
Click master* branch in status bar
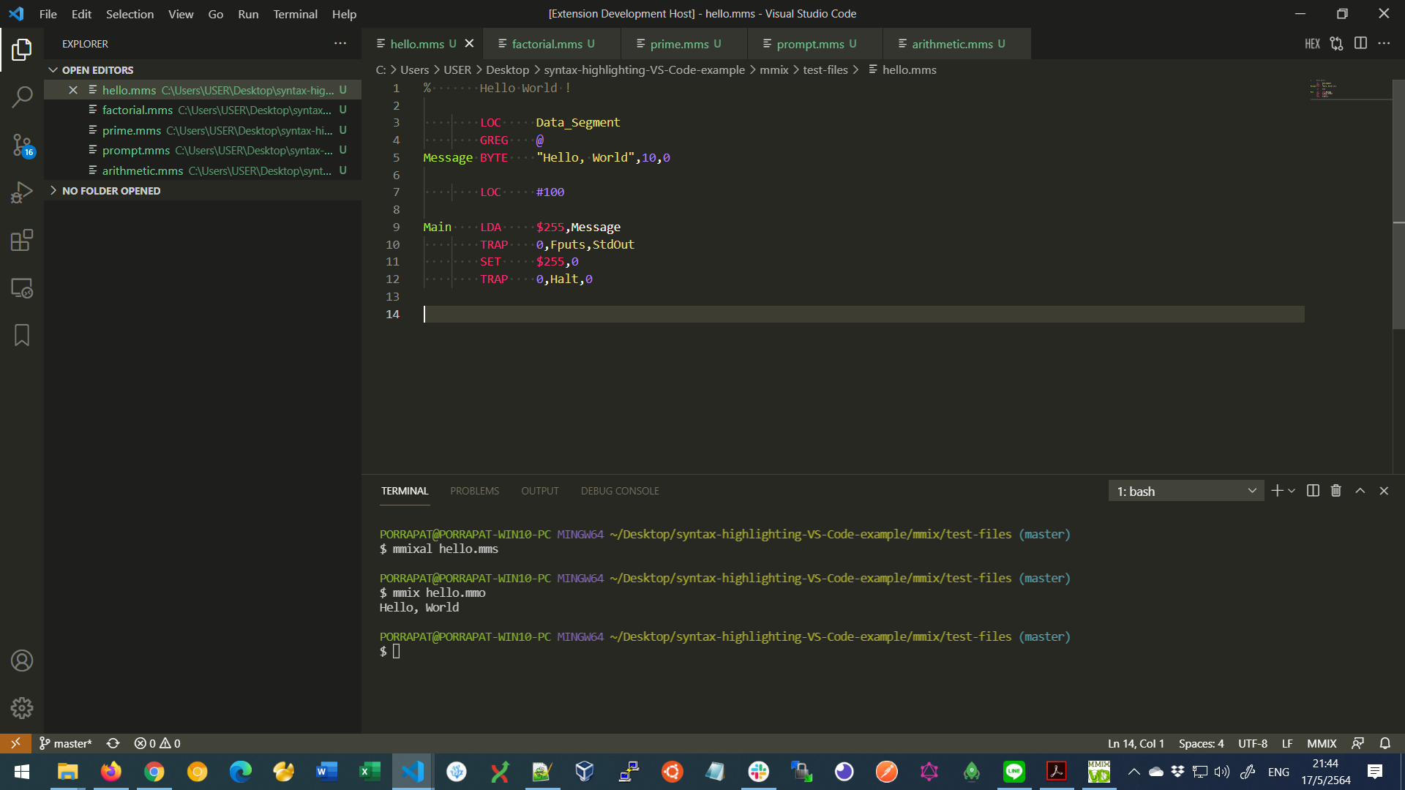(x=66, y=743)
